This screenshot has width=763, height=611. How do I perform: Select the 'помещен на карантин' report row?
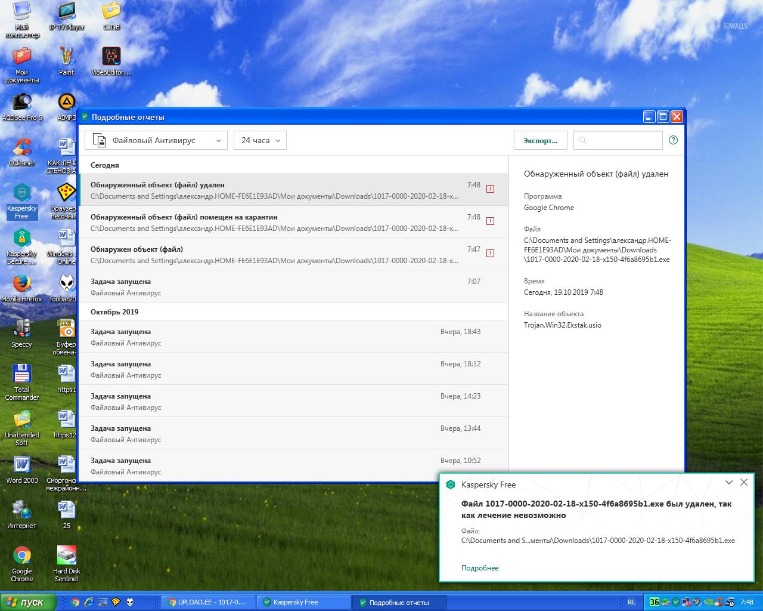[293, 222]
